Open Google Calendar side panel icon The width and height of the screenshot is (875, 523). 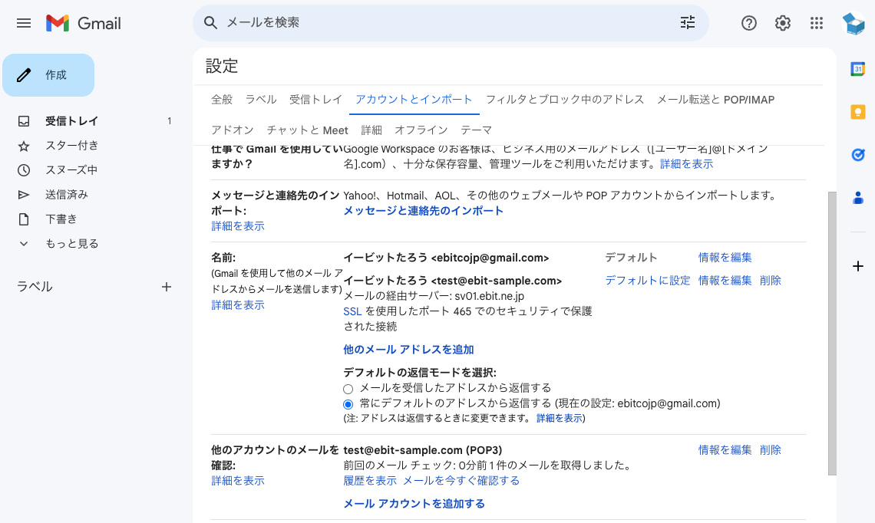click(857, 69)
